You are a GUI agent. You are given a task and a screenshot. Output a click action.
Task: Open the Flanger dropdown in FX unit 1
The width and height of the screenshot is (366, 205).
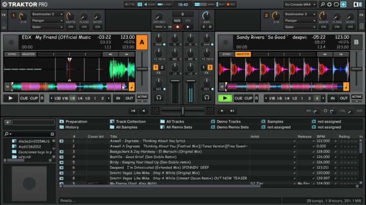(47, 21)
